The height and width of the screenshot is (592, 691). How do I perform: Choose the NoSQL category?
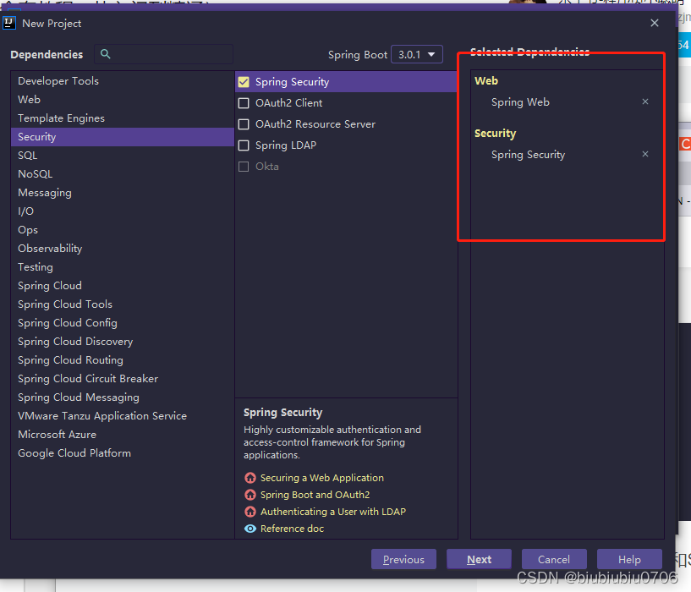(123, 174)
